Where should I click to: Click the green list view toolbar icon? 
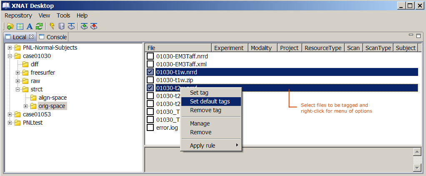(x=20, y=26)
